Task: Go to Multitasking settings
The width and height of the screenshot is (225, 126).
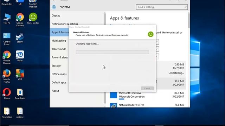Action: point(59,41)
